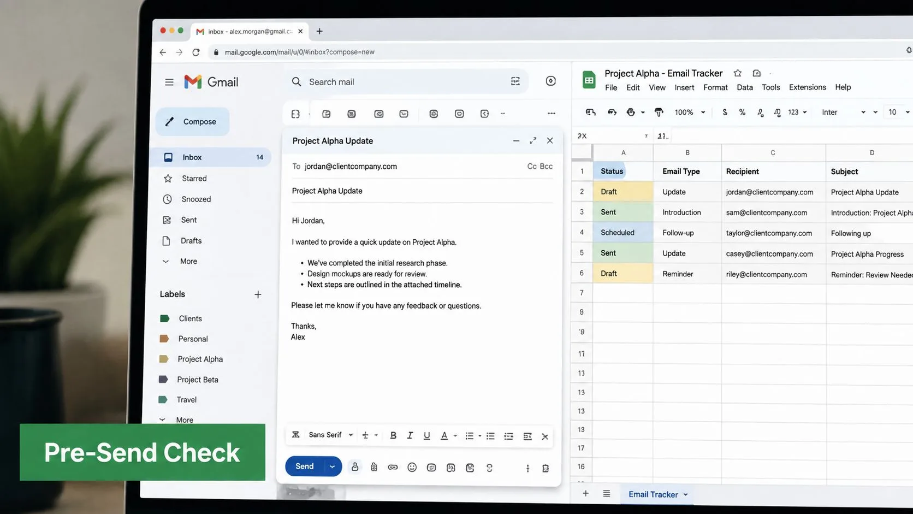Click the font size 10 field
The image size is (913, 514).
pos(892,112)
